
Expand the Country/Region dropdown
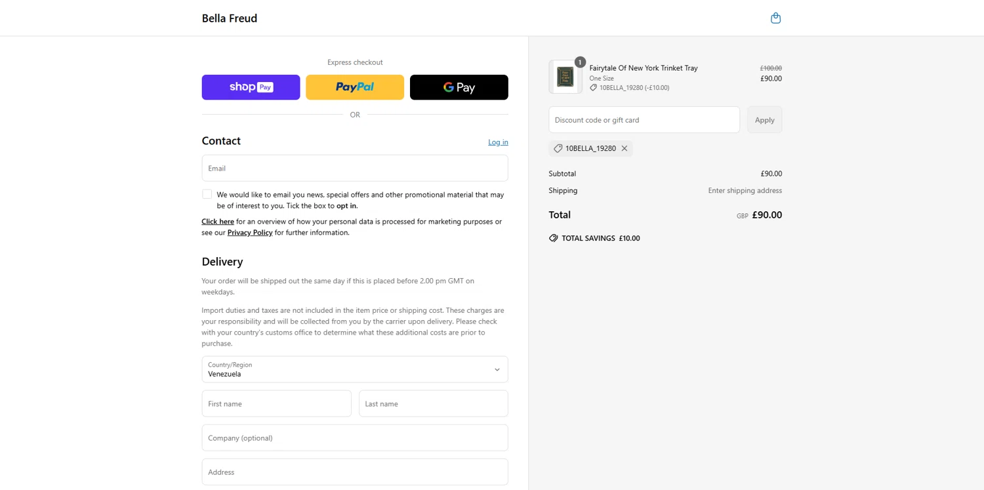tap(355, 369)
